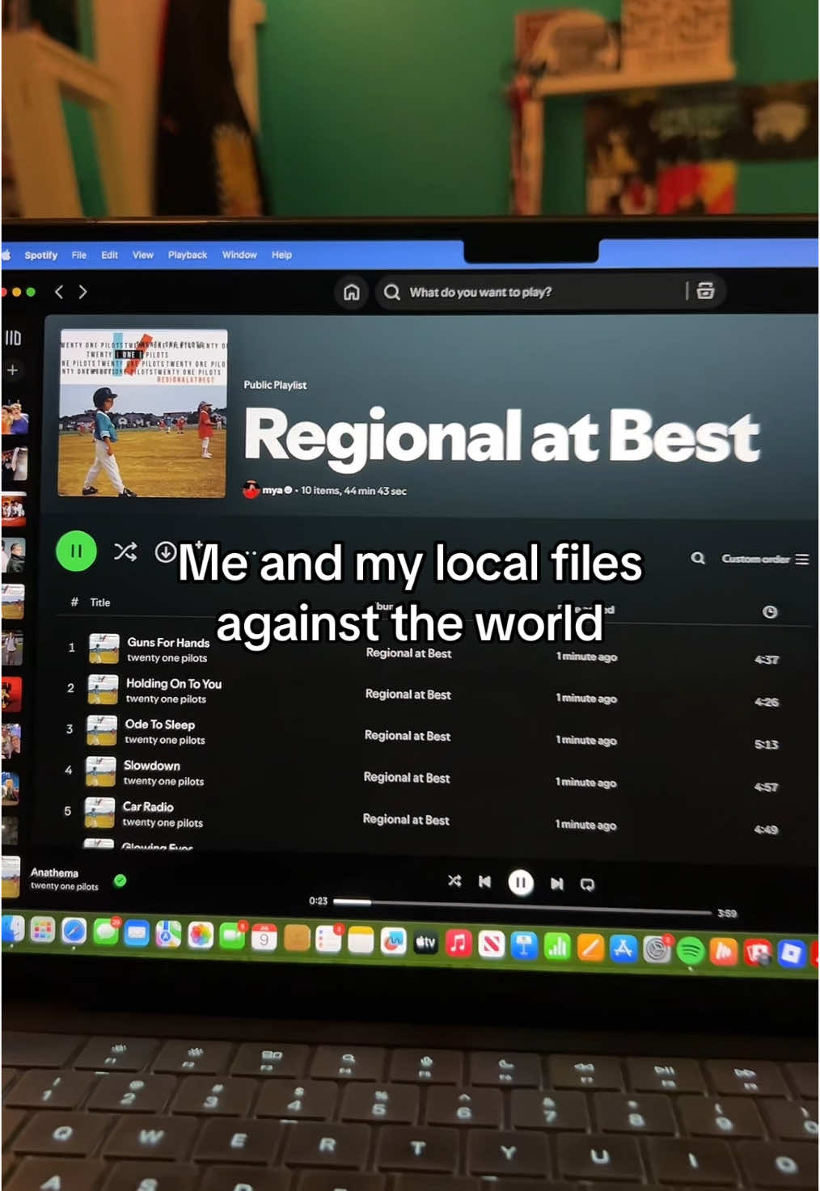Open Pages from the Dock
Viewport: 820px width, 1191px height.
(x=590, y=947)
